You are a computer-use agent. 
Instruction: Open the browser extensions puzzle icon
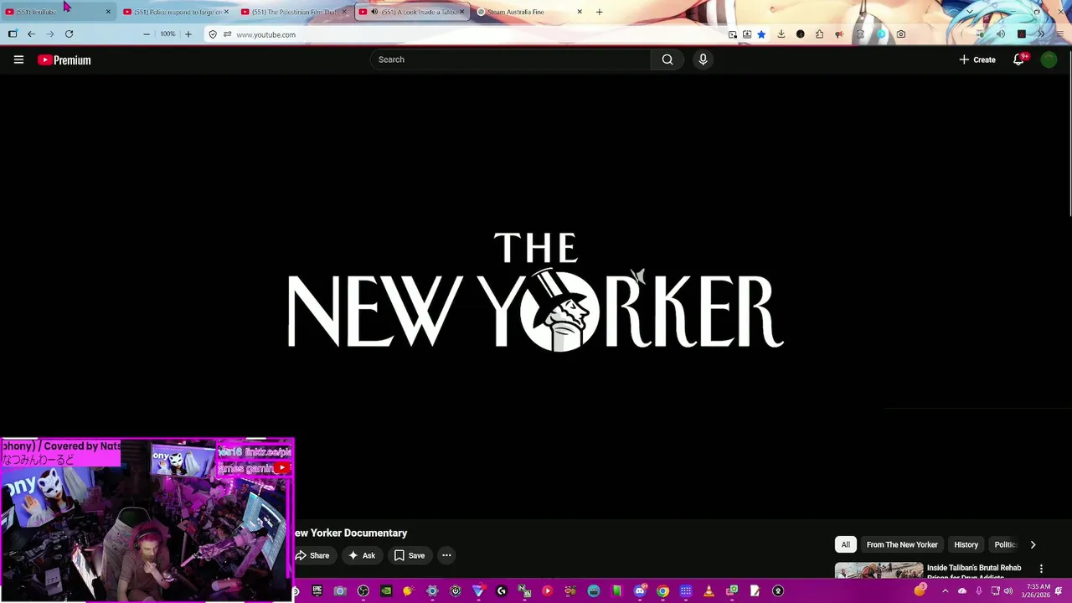819,34
